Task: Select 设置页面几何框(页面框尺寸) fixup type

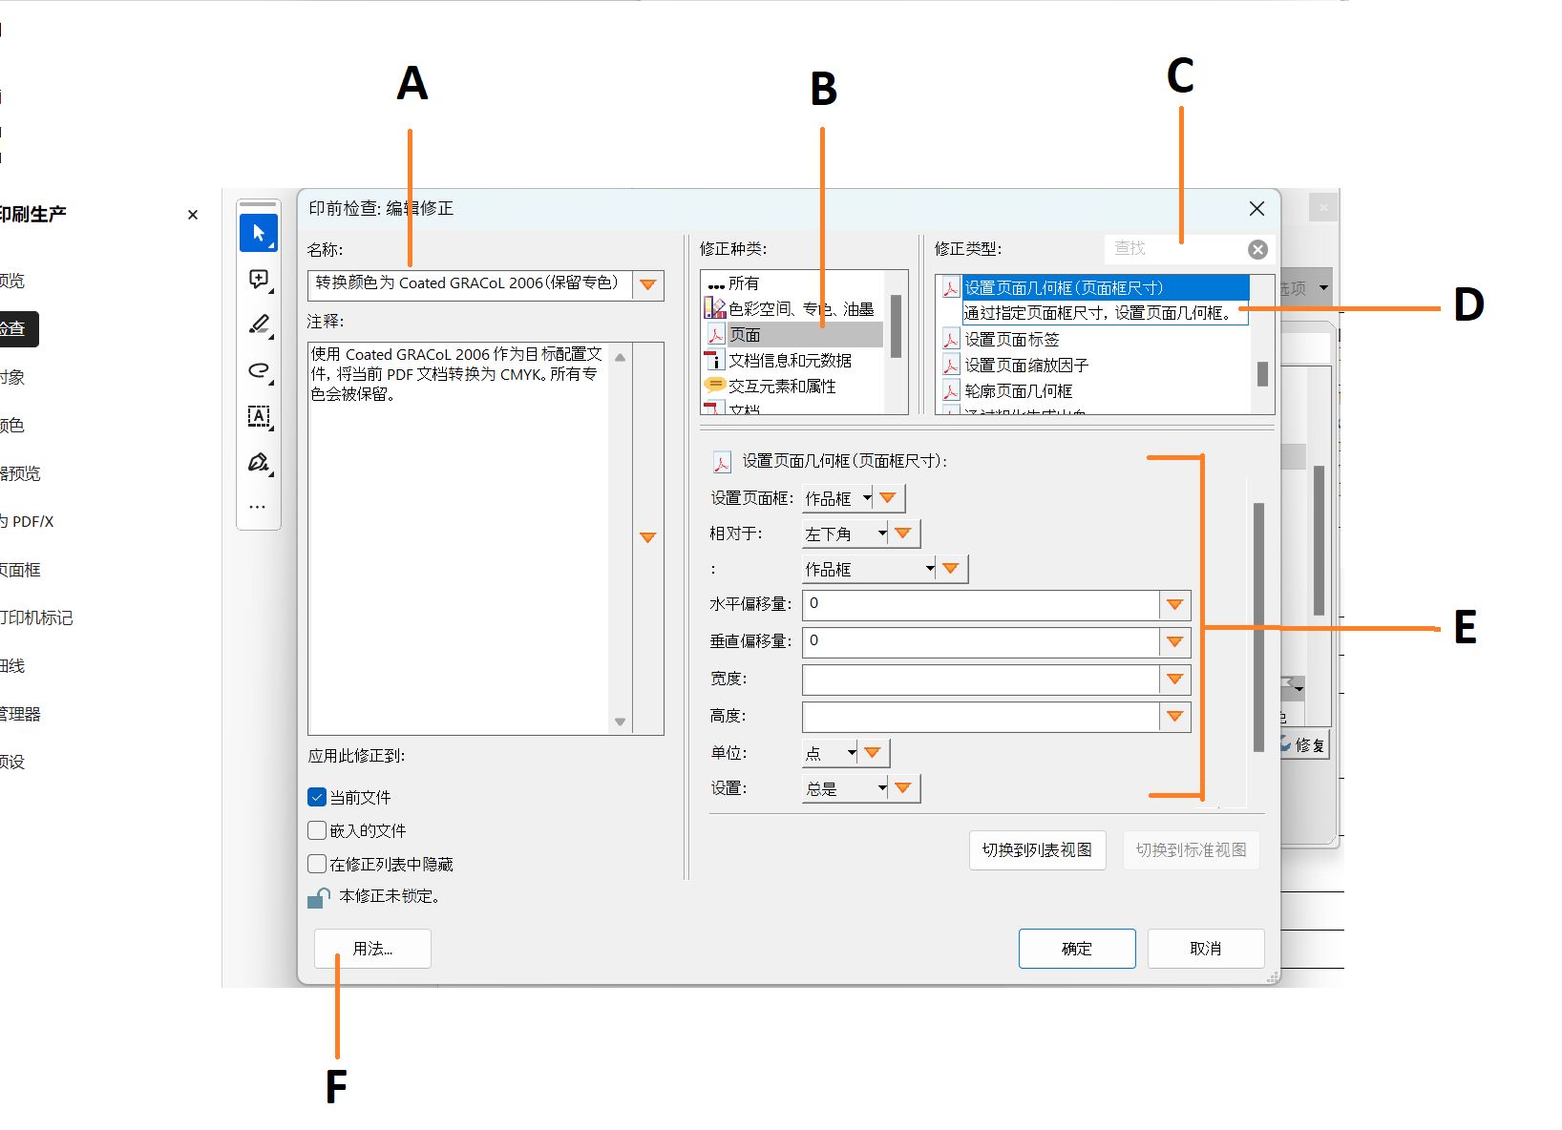Action: click(1094, 287)
